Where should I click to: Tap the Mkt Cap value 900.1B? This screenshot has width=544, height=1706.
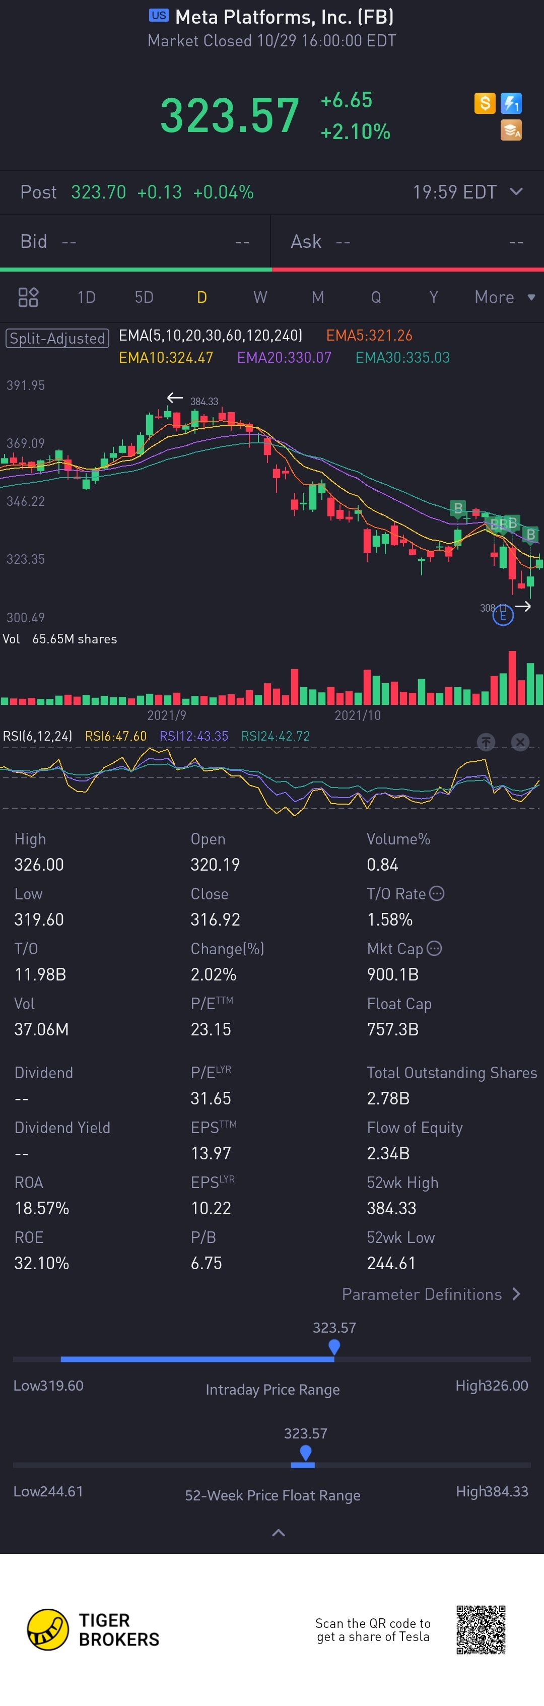392,974
